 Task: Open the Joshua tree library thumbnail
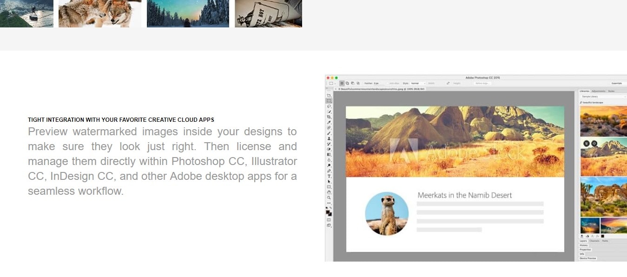pos(603,197)
